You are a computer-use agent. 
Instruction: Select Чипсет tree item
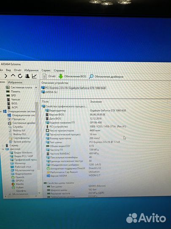click(x=14, y=100)
